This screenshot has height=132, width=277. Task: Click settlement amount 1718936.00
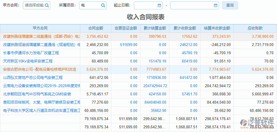click(156, 77)
